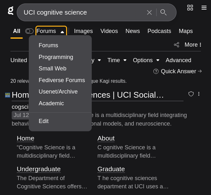The image size is (211, 195).
Task: Select Fediverse Forums in the menu
Action: pos(62,80)
